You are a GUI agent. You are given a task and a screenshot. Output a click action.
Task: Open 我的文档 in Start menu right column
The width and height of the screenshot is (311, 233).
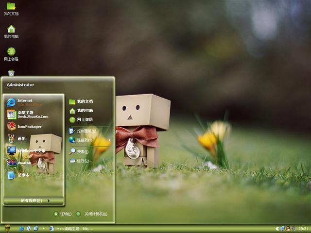(x=81, y=101)
